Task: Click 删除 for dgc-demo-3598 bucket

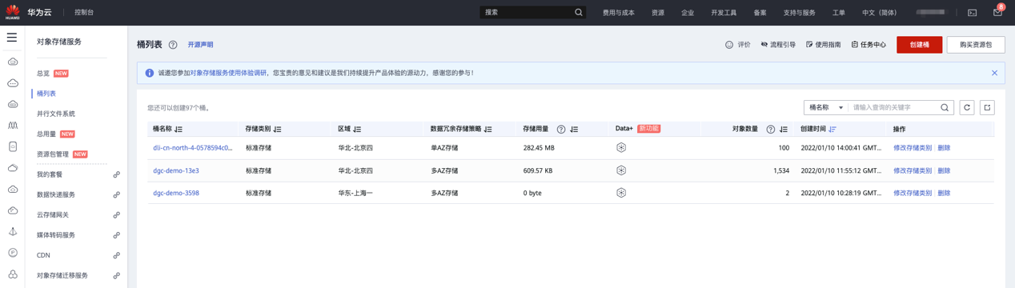Action: (944, 193)
